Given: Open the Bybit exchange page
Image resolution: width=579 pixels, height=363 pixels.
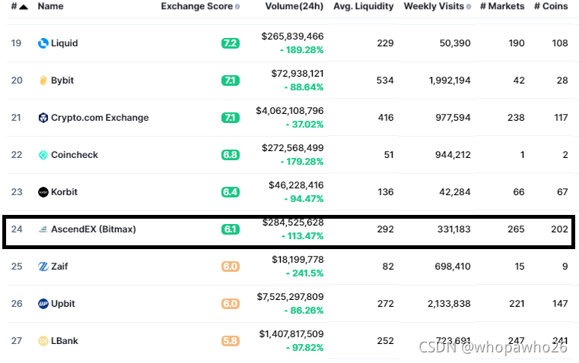Looking at the screenshot, I should pyautogui.click(x=62, y=80).
